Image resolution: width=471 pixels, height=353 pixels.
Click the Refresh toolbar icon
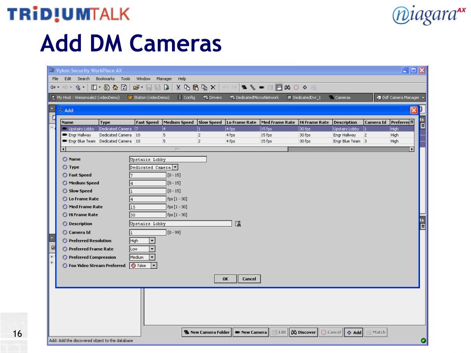[x=124, y=87]
